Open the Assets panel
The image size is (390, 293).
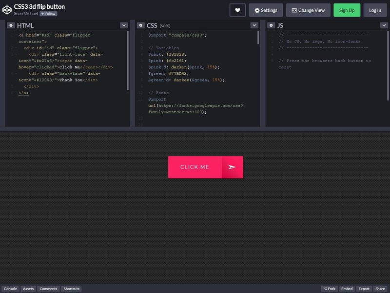(28, 289)
